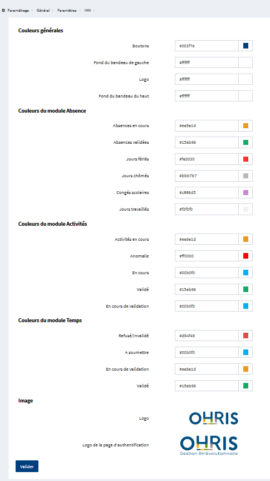
Task: Click the Paramétrage gear icon in breadcrumb
Action: pyautogui.click(x=3, y=11)
